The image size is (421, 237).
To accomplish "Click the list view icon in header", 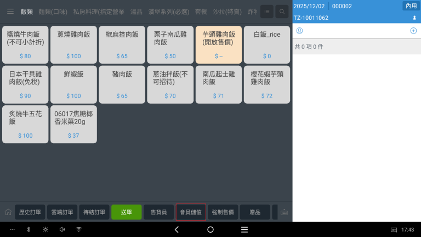I will (266, 11).
